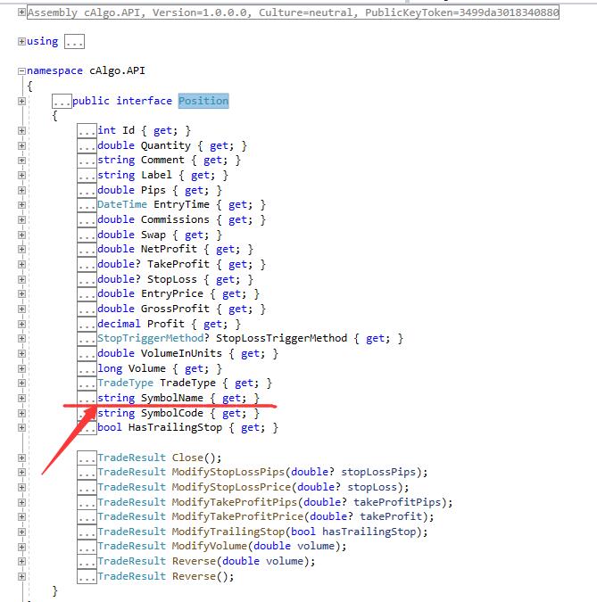The width and height of the screenshot is (597, 602).
Task: Expand the plus beside int Id
Action: [x=22, y=130]
